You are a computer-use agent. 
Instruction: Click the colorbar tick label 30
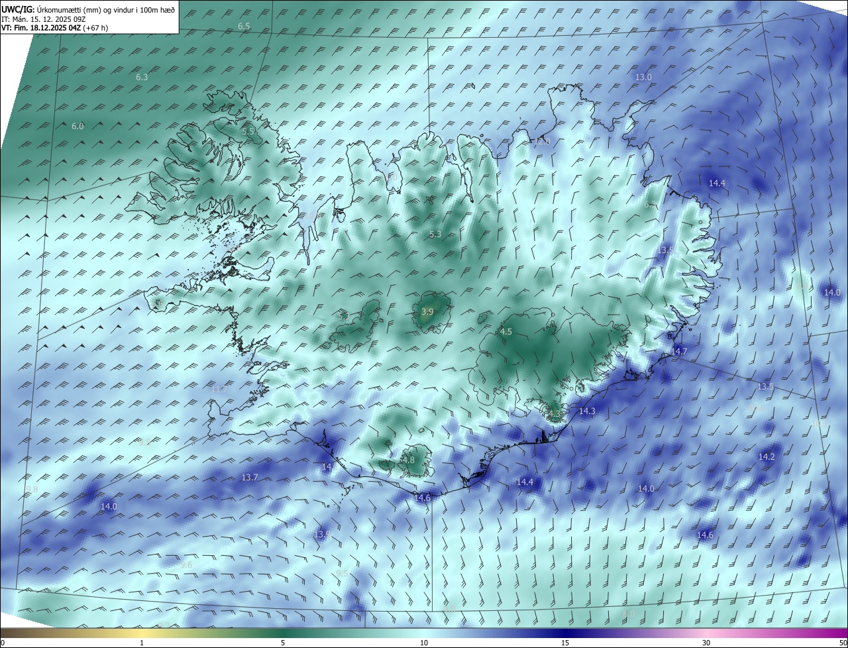pyautogui.click(x=706, y=643)
